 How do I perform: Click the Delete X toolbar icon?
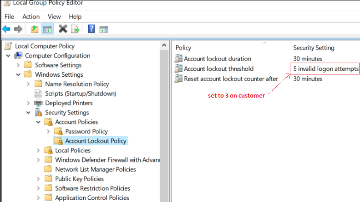pyautogui.click(x=63, y=29)
